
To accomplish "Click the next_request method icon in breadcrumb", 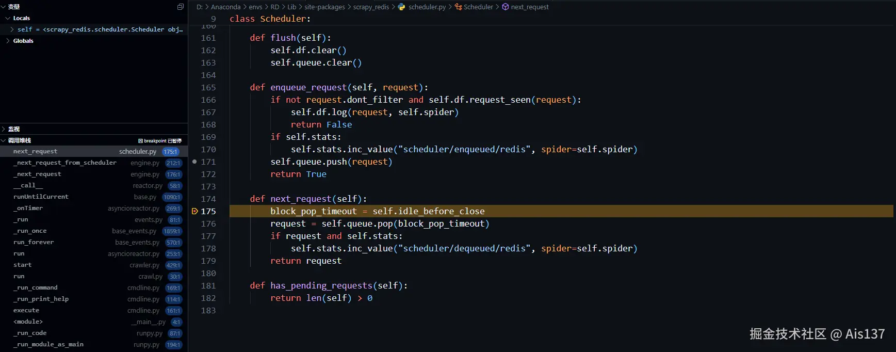I will (506, 7).
